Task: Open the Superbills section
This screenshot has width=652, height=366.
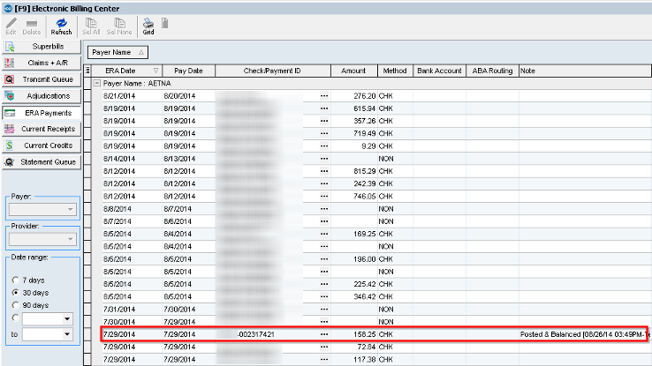Action: tap(42, 47)
